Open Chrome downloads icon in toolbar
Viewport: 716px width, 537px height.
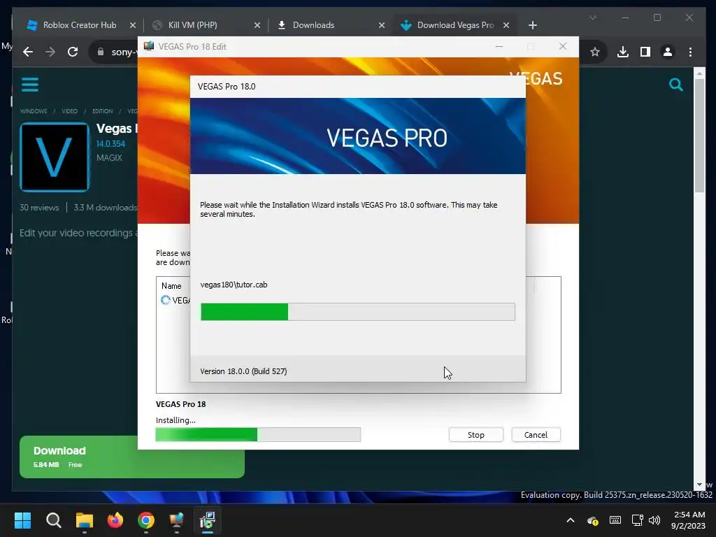(622, 52)
